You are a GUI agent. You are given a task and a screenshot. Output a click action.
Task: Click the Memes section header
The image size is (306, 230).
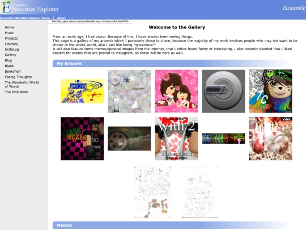(x=172, y=225)
